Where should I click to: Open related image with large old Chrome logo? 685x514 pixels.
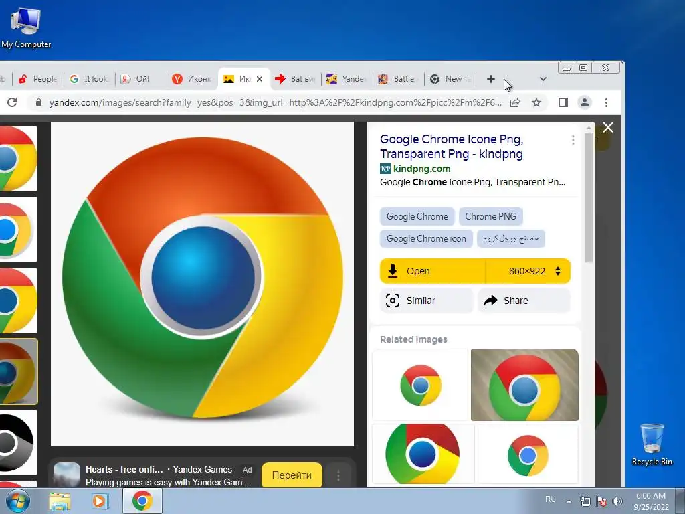[423, 454]
